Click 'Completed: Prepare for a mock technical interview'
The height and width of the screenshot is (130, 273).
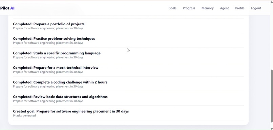(56, 68)
